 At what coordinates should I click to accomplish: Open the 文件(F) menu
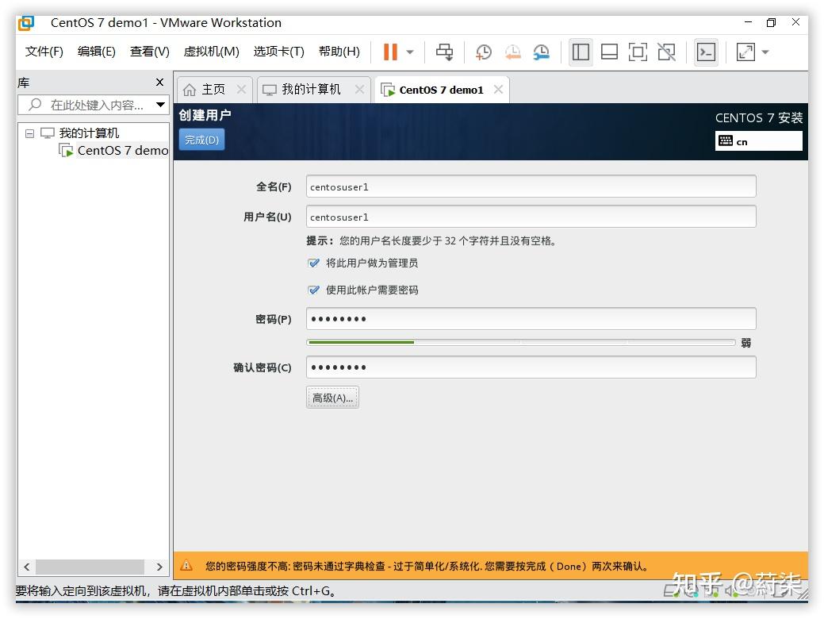click(44, 52)
